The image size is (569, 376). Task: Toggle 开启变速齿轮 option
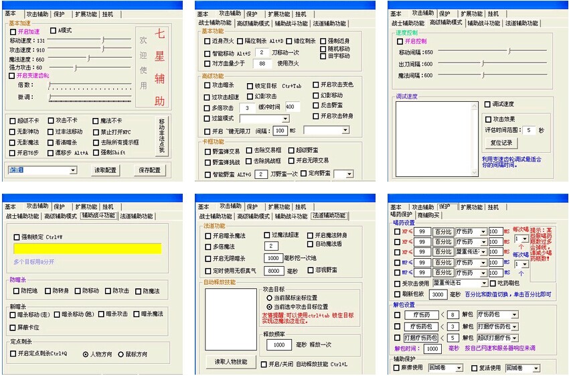[x=12, y=76]
